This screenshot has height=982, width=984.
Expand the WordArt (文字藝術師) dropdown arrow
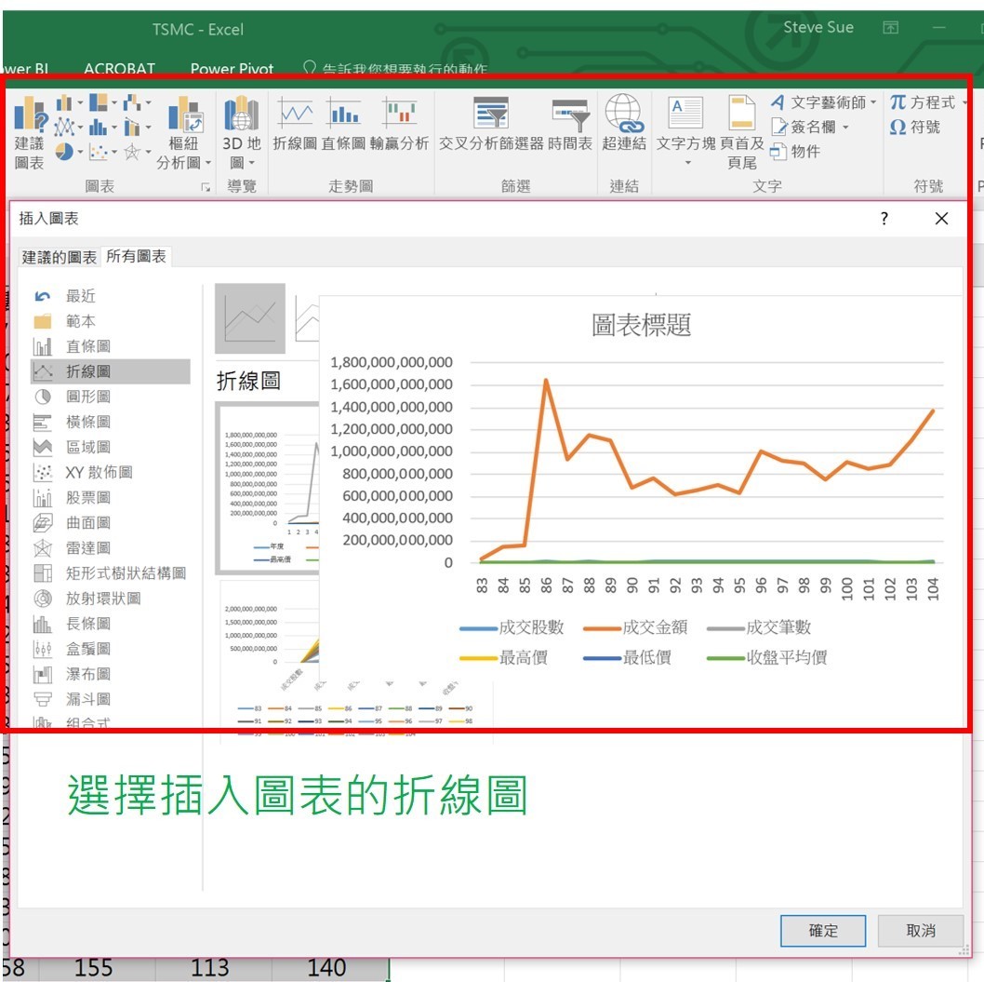[x=873, y=101]
